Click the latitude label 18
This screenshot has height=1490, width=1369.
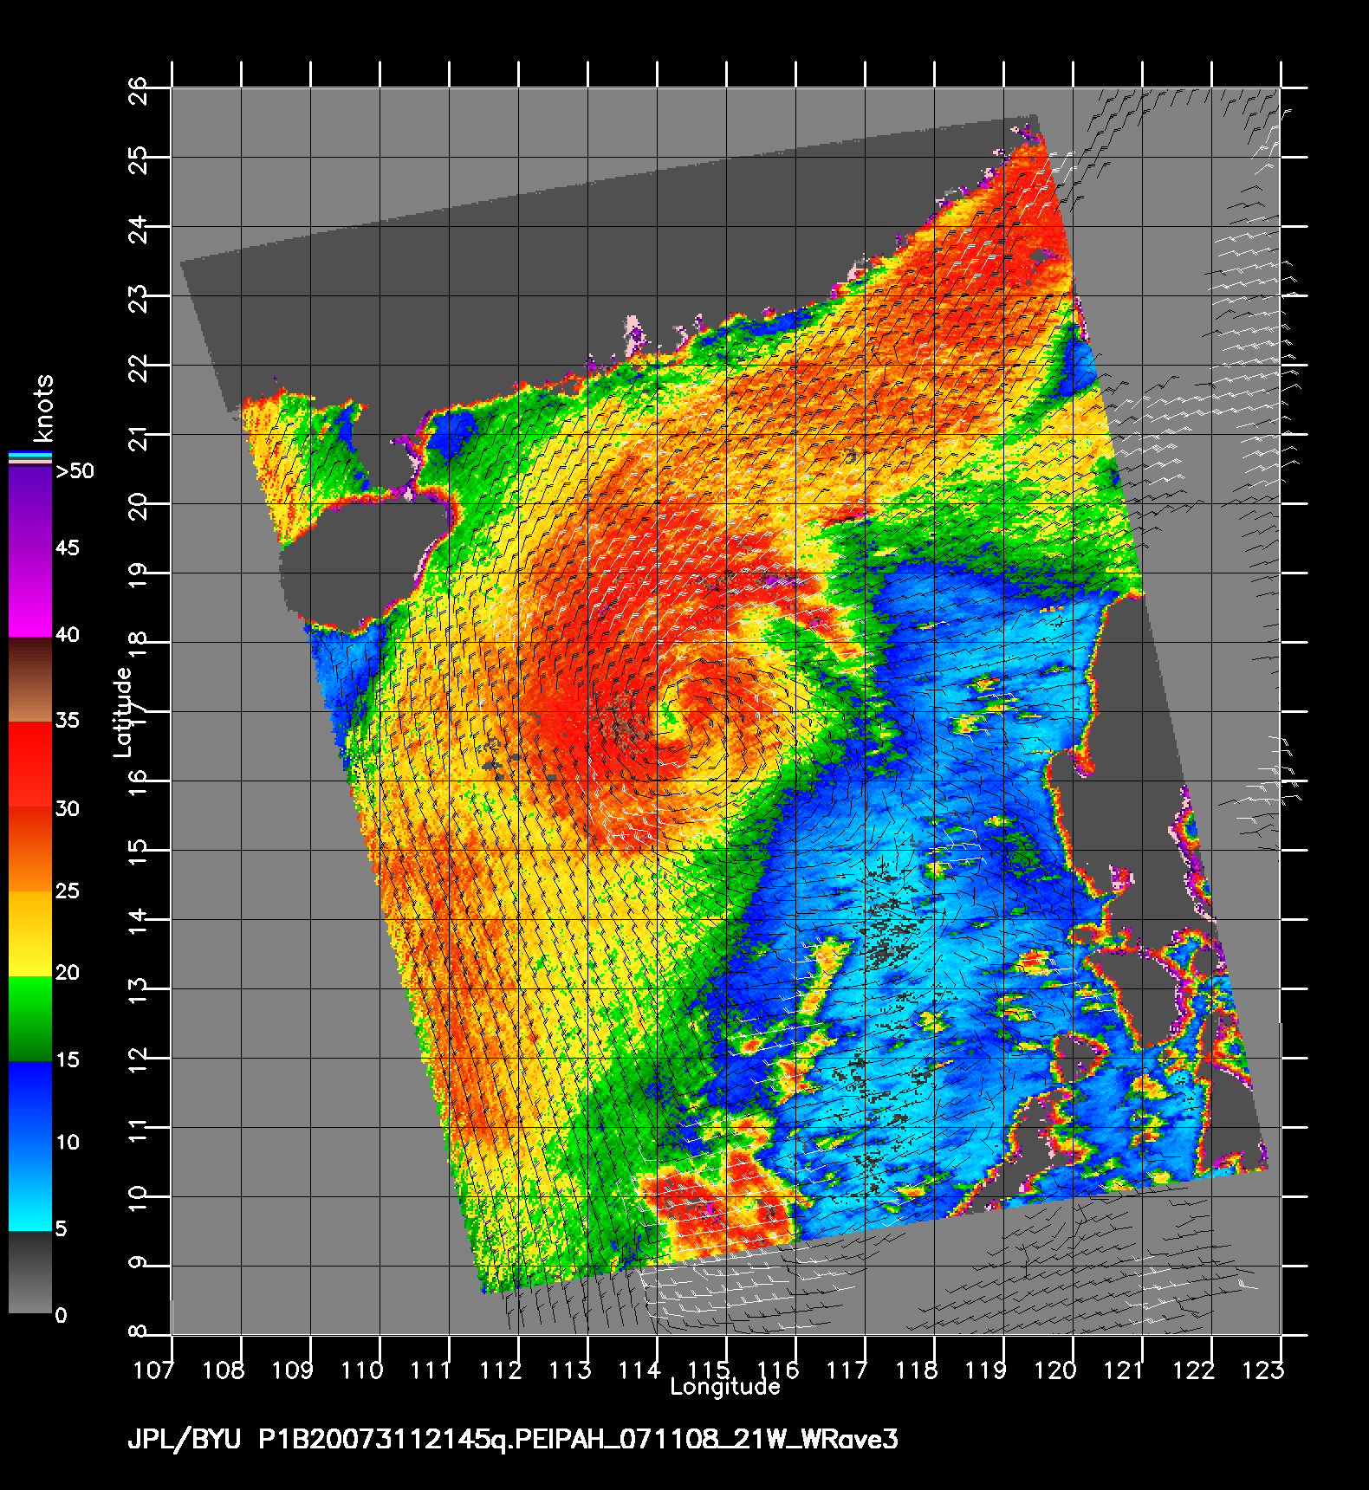139,645
